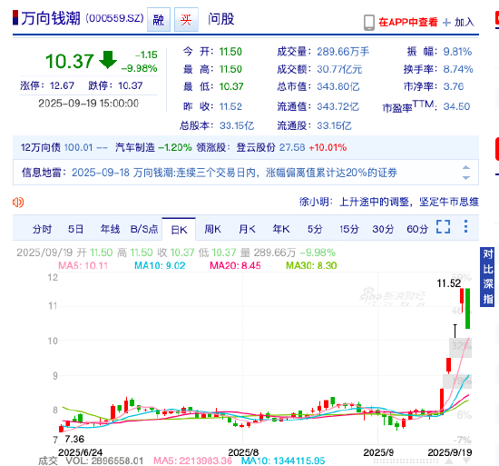Click the MA10: 9.02 indicator label

point(160,265)
